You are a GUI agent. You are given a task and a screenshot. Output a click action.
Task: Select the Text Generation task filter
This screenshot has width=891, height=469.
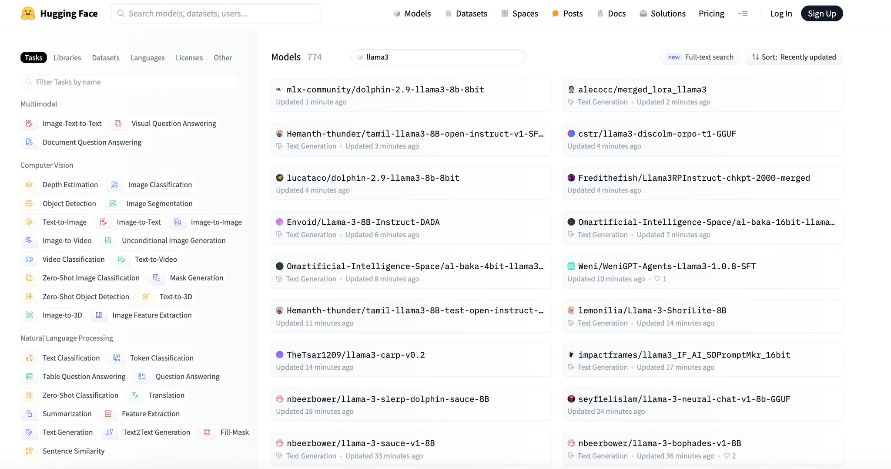click(x=59, y=432)
